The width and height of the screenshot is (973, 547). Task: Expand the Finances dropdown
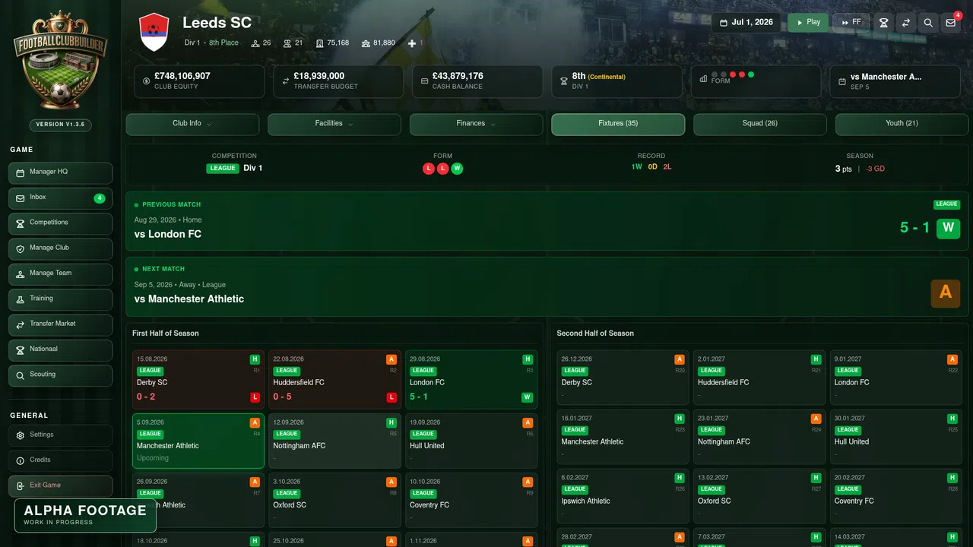(x=476, y=124)
